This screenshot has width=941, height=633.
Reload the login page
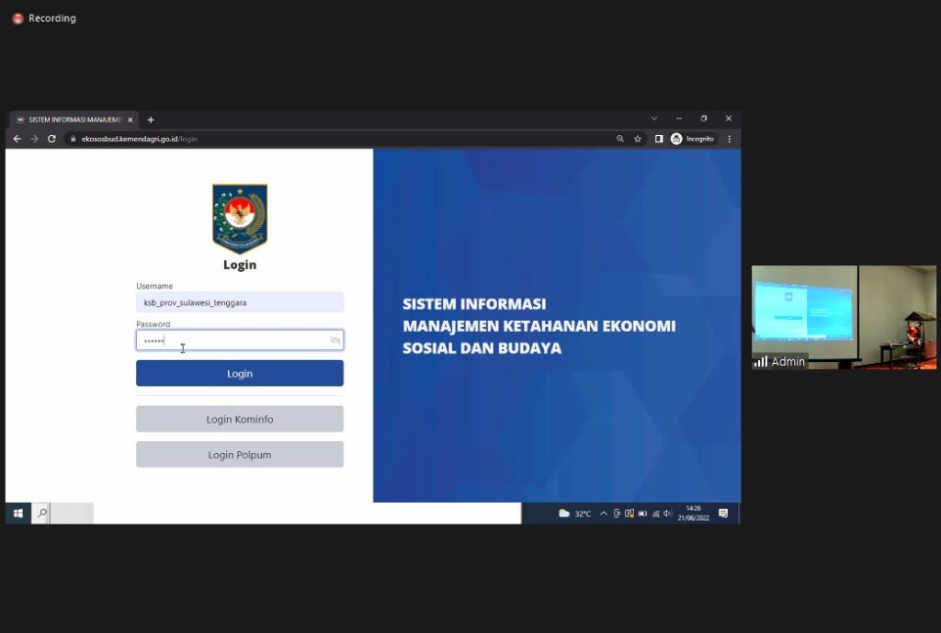coord(51,139)
